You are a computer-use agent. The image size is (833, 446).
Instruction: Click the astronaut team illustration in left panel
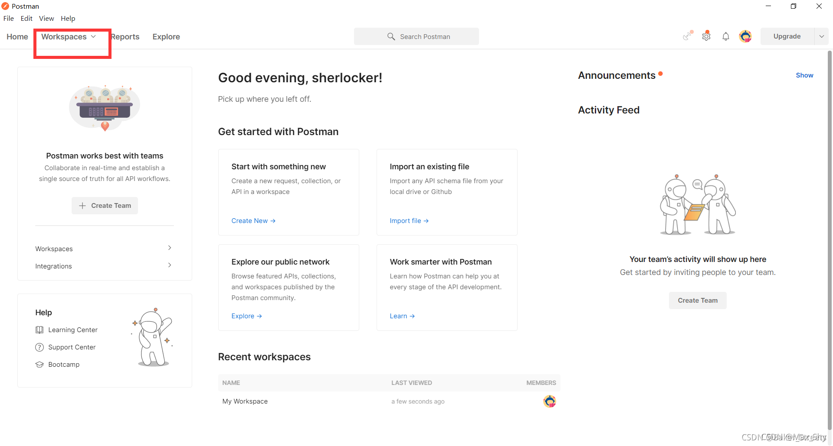105,108
